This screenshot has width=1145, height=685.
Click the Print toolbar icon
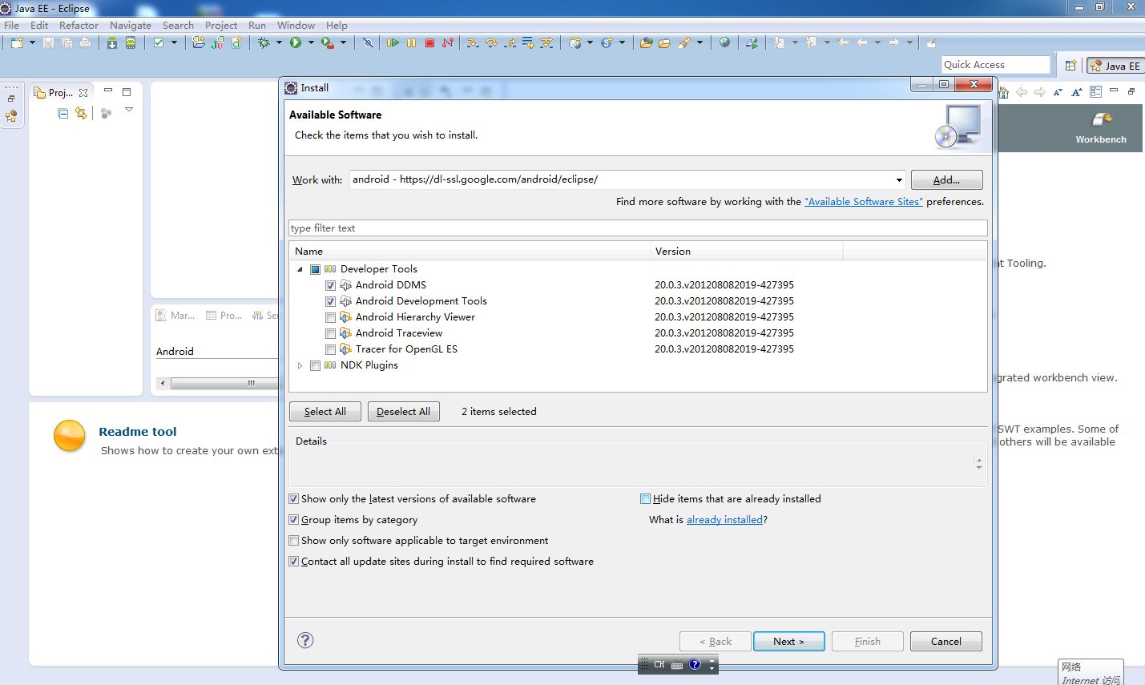(x=85, y=42)
